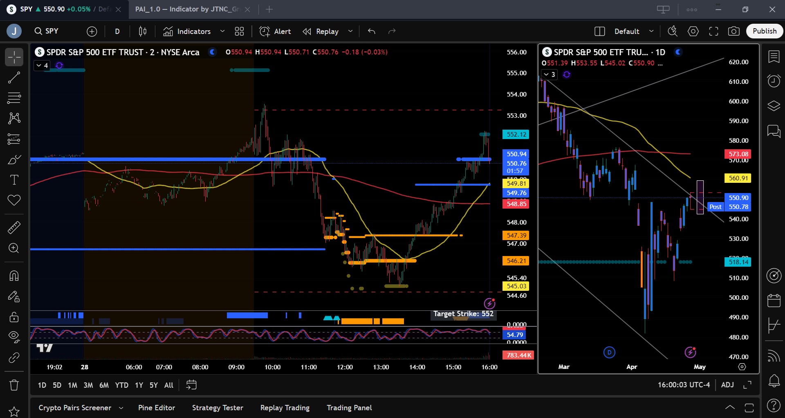Switch to PAI_1.0 indicator tab
Viewport: 785px width, 418px height.
click(x=187, y=9)
